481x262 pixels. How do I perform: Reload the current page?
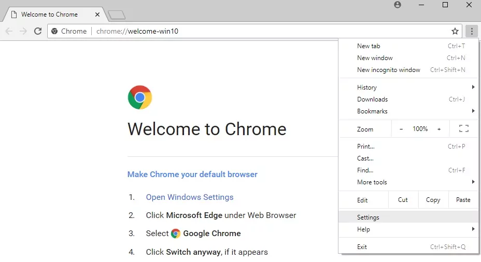[38, 31]
